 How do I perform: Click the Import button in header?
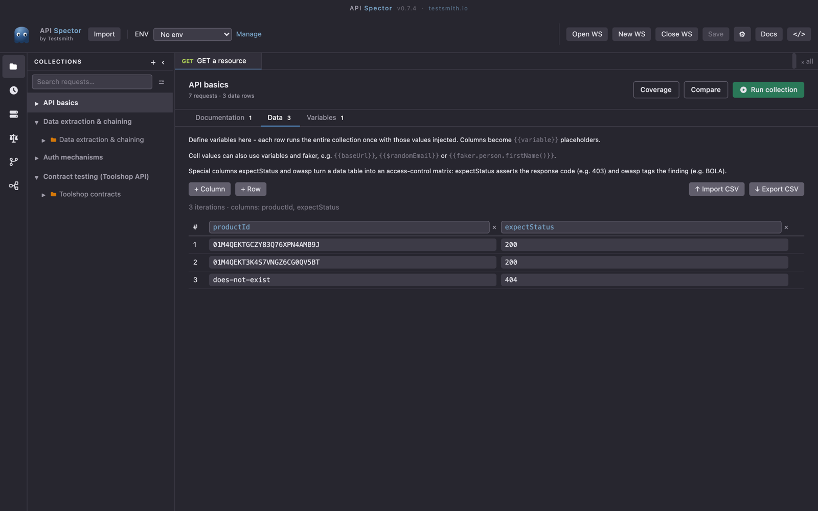pyautogui.click(x=104, y=34)
